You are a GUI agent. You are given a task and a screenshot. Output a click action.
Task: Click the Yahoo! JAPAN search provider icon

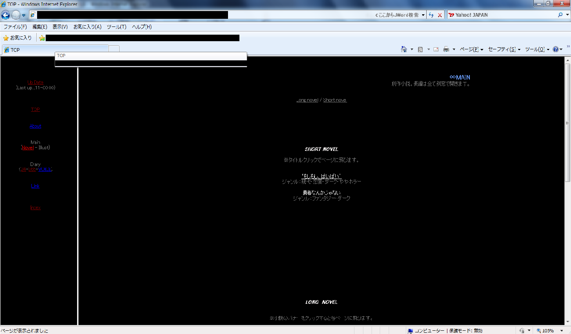point(451,15)
